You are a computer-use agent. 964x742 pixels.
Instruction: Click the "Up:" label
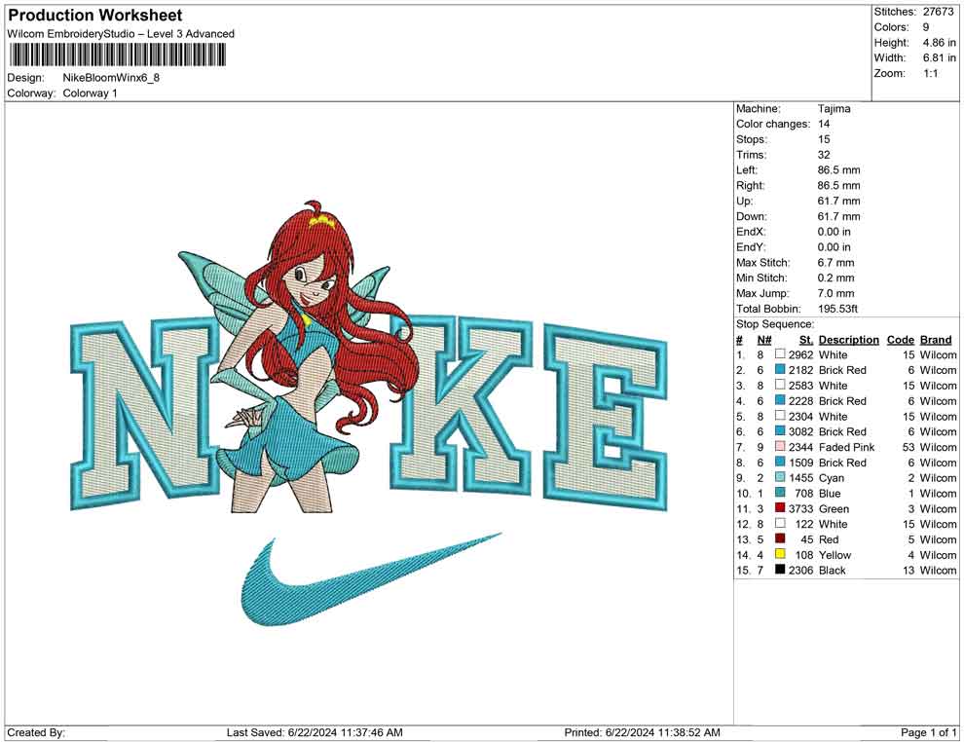(745, 201)
